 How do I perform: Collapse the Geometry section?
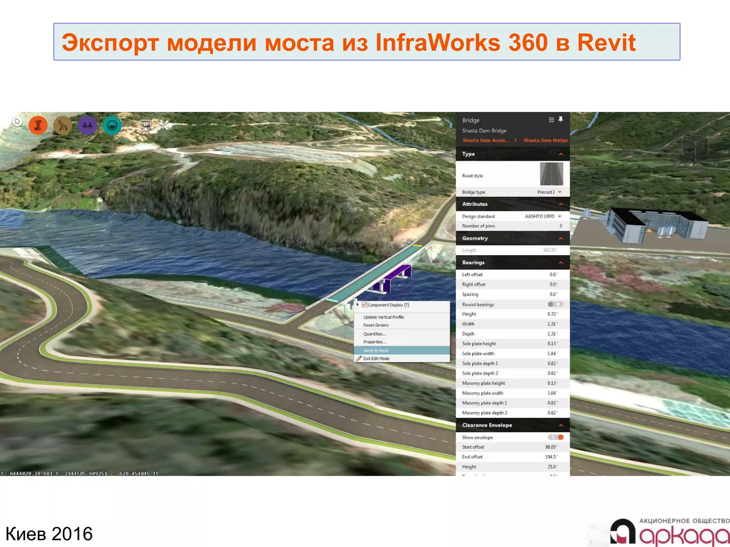[561, 239]
